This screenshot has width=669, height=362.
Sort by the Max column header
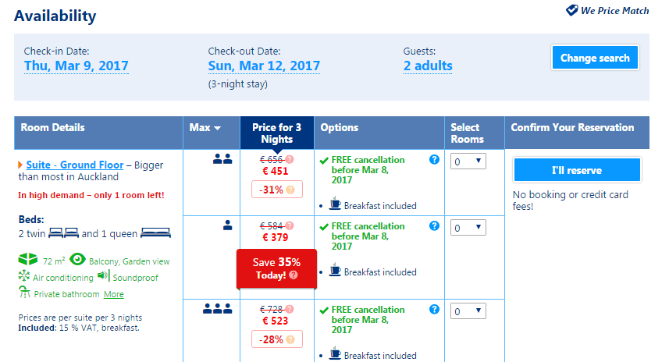tap(205, 127)
